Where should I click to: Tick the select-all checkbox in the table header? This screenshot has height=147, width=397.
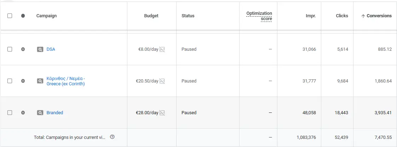pos(10,16)
